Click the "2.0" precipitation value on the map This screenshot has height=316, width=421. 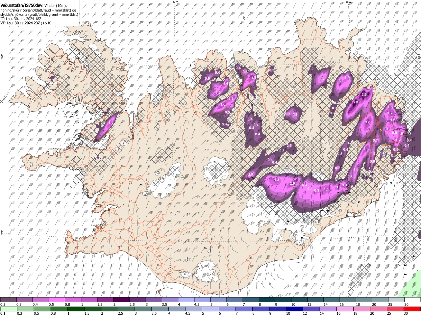tap(292, 183)
